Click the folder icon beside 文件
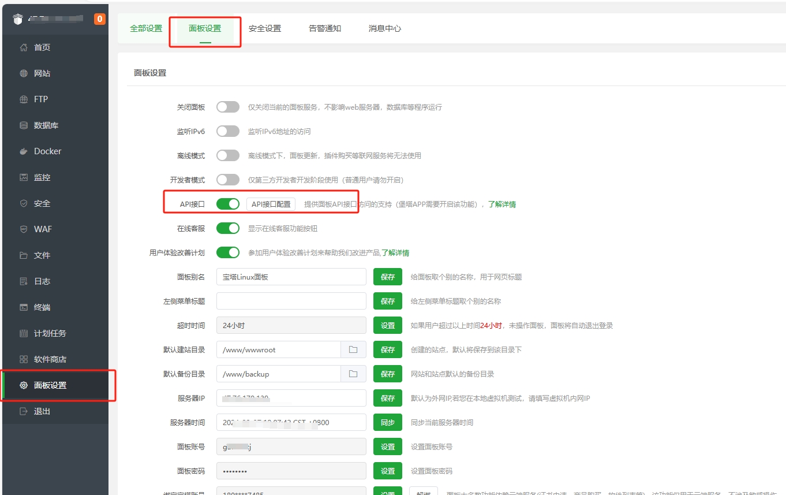The image size is (786, 495). 24,255
